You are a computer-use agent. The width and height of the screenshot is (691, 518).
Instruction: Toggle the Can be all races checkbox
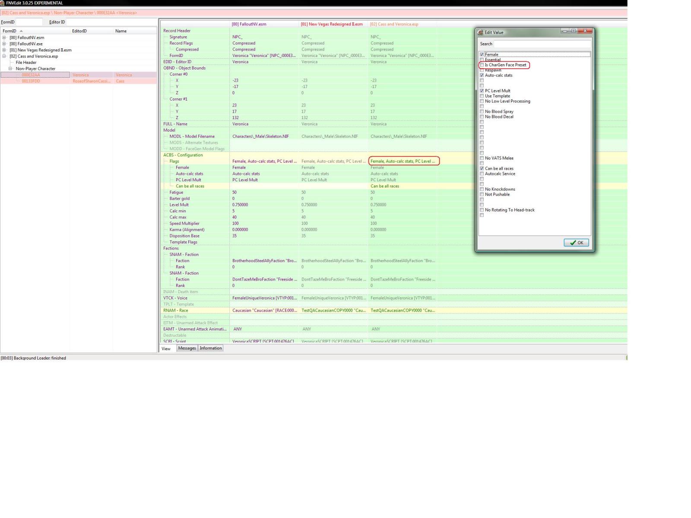(482, 169)
